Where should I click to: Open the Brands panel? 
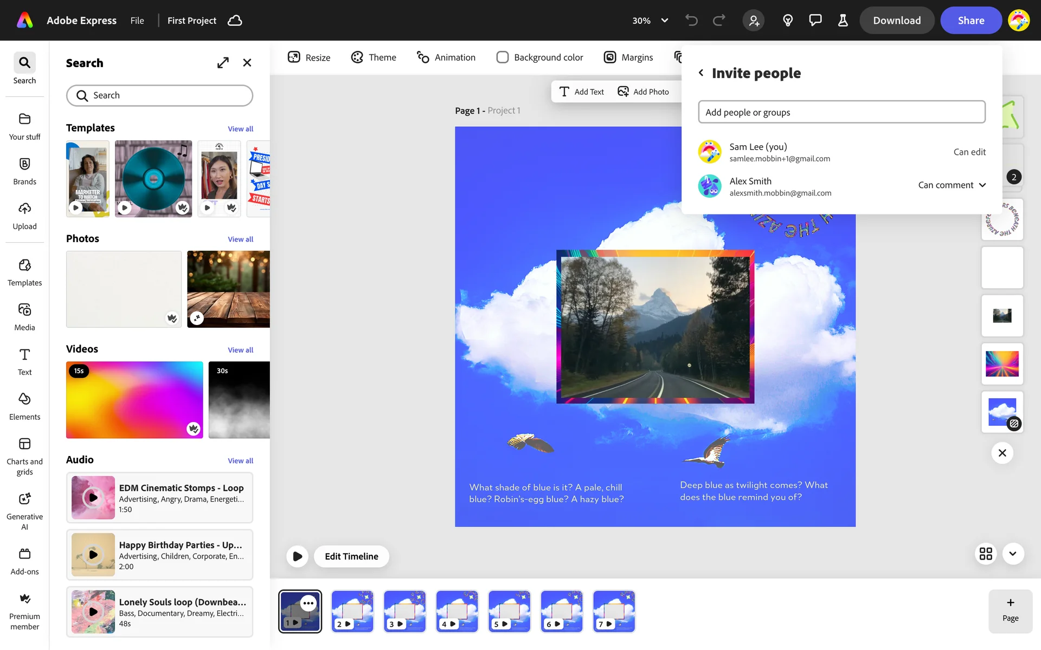[x=24, y=171]
